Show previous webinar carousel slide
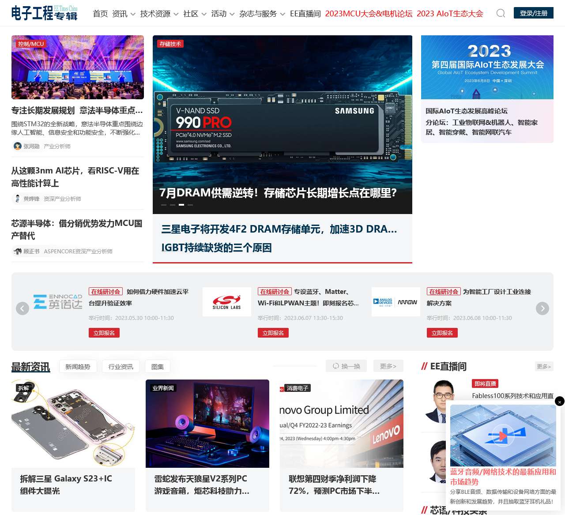This screenshot has width=565, height=515. click(x=23, y=308)
